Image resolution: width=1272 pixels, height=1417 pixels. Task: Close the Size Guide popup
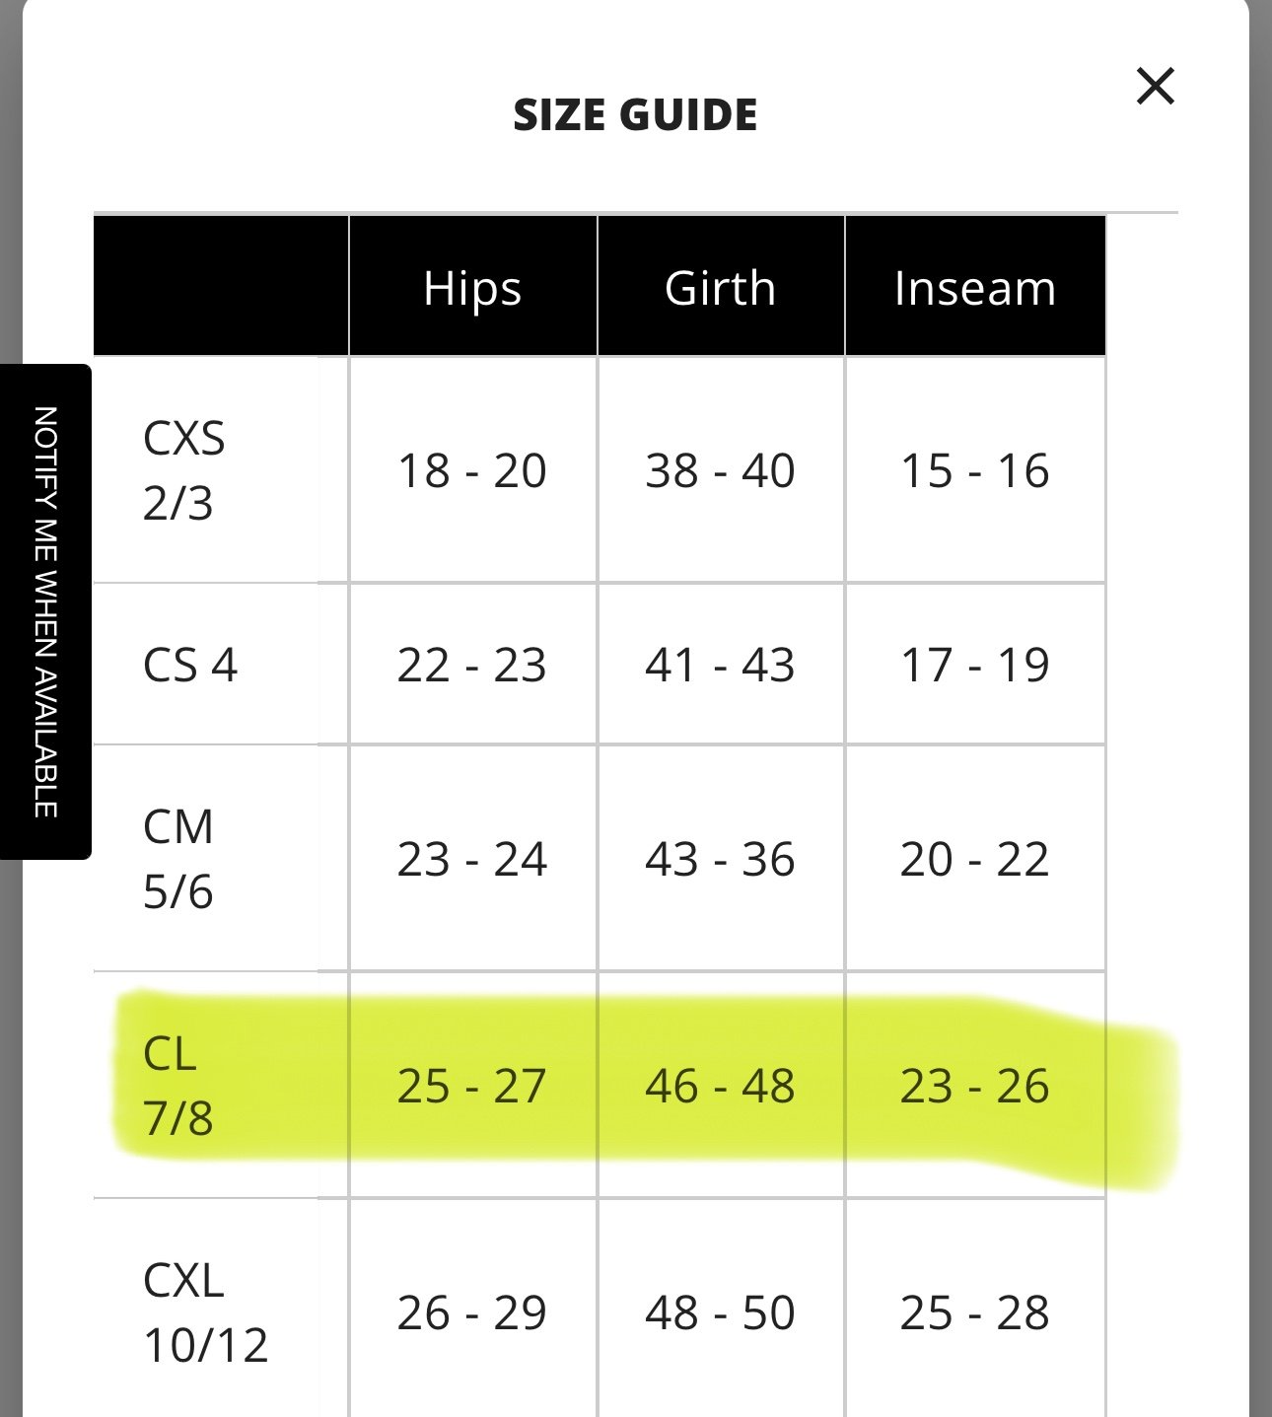pyautogui.click(x=1155, y=86)
